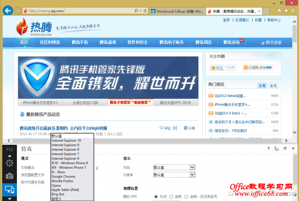
Task: Select the 全新应用宝3.5版 banner tab
Action: (x=85, y=102)
